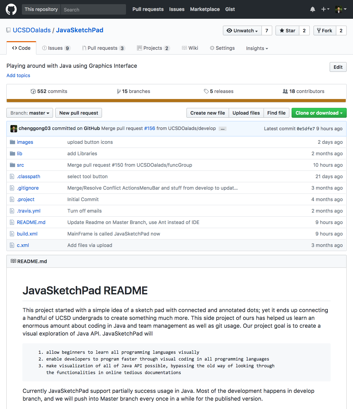Open the Clone or download dropdown
This screenshot has height=409, width=353.
(319, 113)
